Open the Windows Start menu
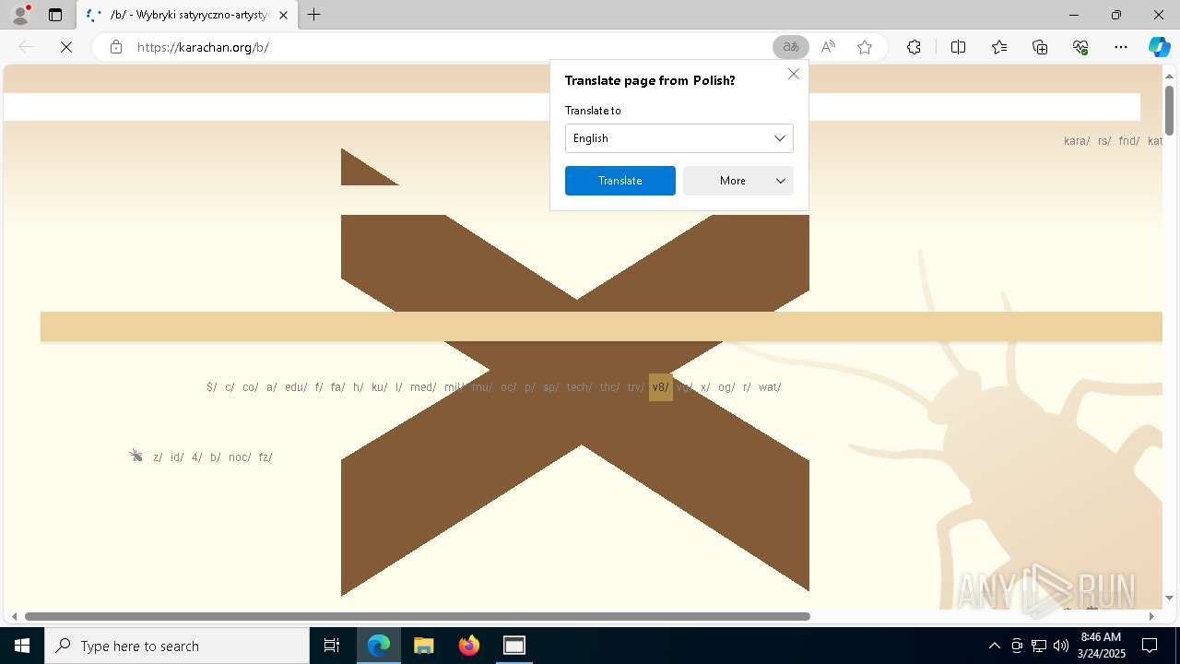1180x664 pixels. tap(22, 646)
